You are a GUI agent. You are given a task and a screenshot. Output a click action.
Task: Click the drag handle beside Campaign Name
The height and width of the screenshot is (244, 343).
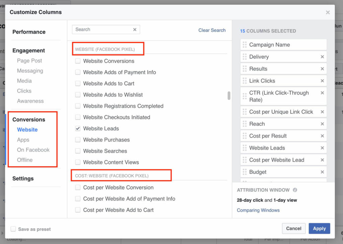coord(245,45)
